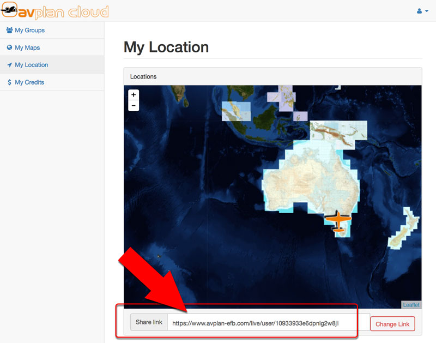Click the My Credits dollar icon
This screenshot has width=436, height=343.
[9, 82]
